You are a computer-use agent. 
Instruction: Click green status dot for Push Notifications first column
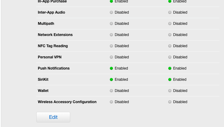point(111,68)
